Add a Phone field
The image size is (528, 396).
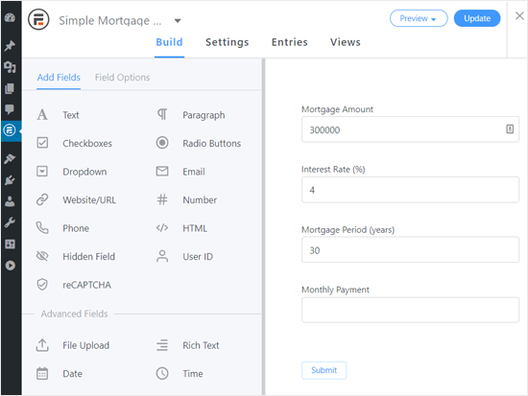[x=62, y=228]
